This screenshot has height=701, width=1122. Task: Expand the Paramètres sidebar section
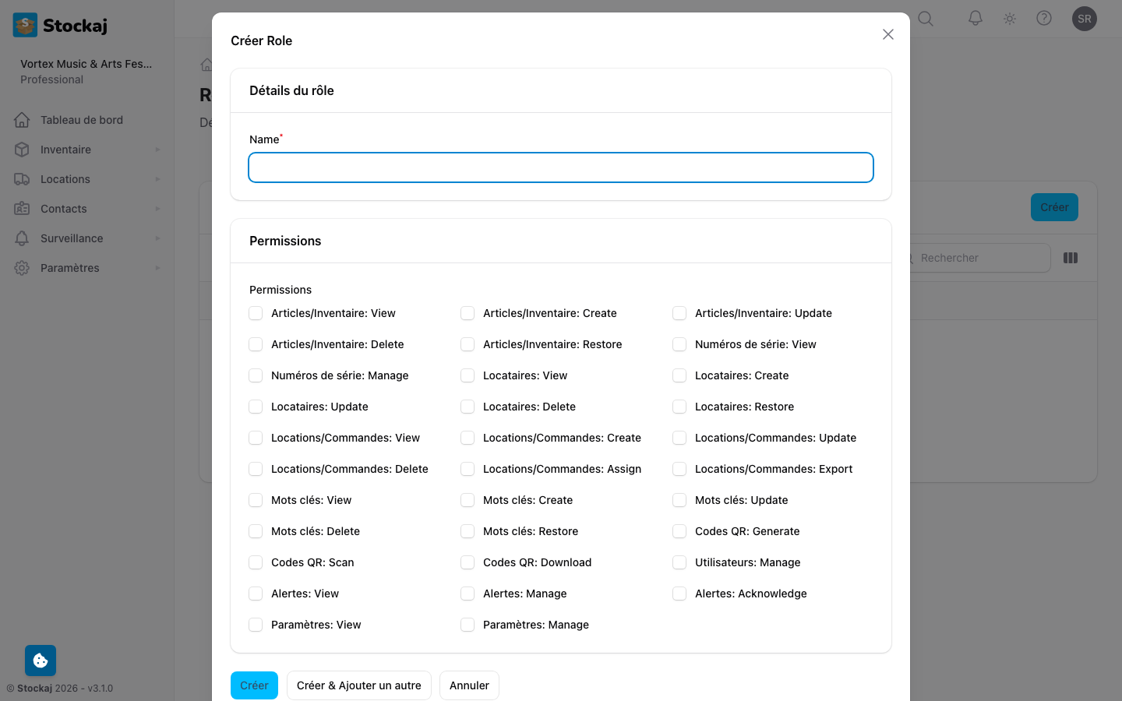coord(157,267)
